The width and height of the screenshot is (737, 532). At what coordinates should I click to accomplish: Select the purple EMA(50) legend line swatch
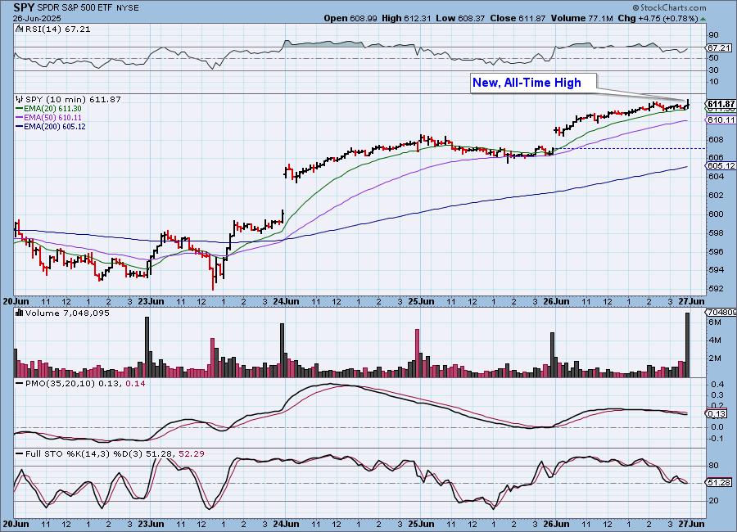[x=19, y=118]
